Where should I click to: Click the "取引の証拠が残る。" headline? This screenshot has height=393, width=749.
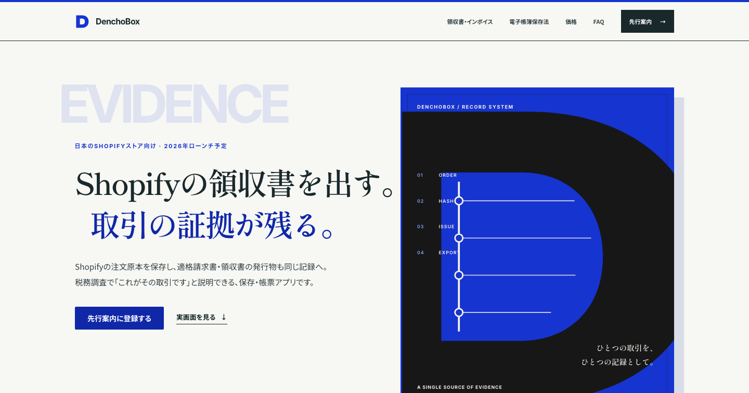point(212,225)
